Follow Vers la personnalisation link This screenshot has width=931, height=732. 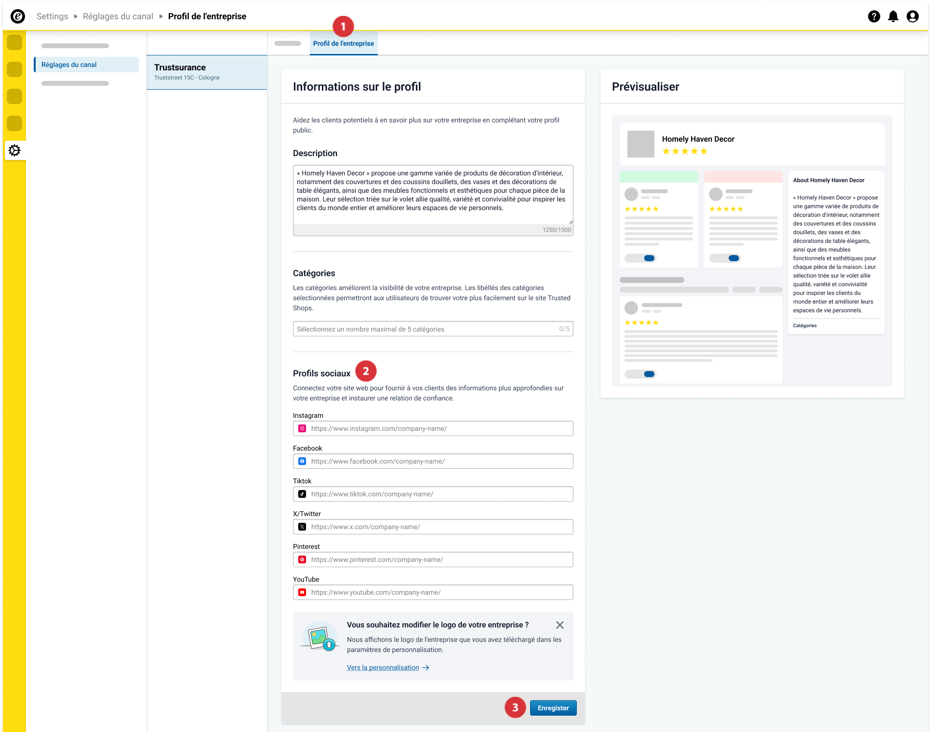pyautogui.click(x=383, y=668)
